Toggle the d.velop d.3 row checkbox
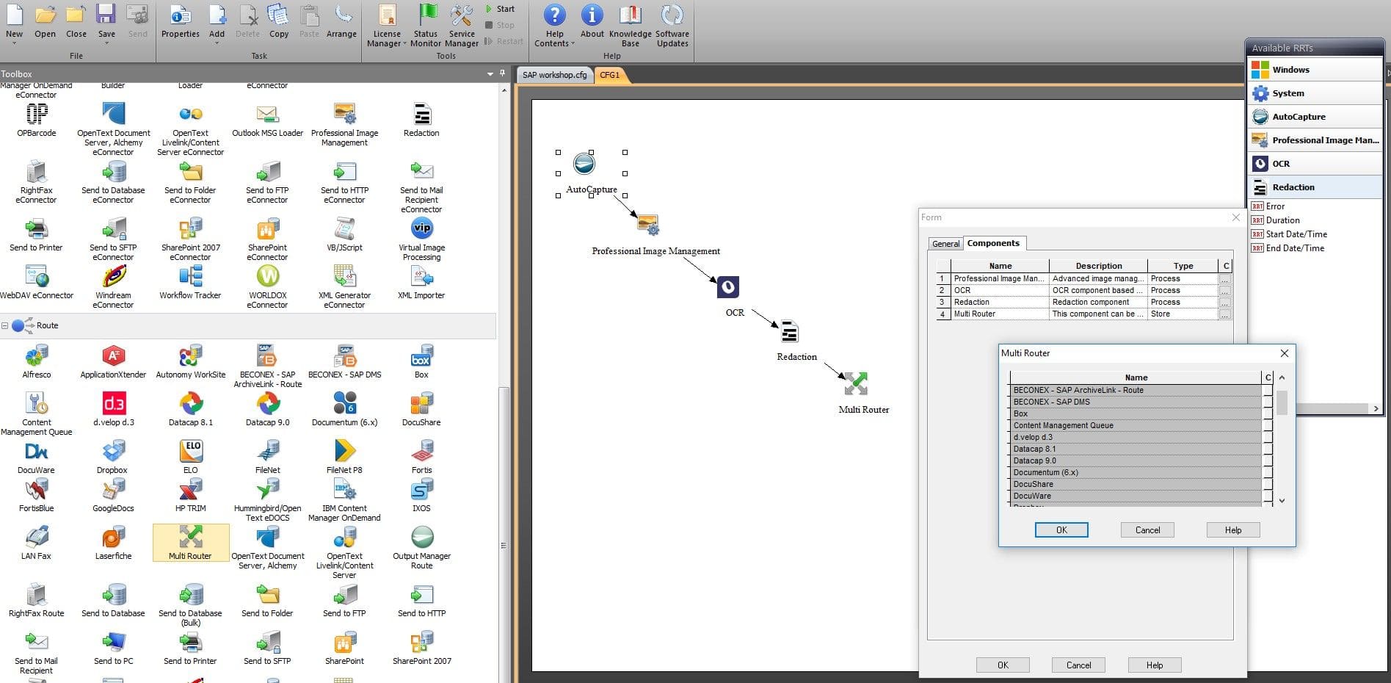 (1268, 437)
